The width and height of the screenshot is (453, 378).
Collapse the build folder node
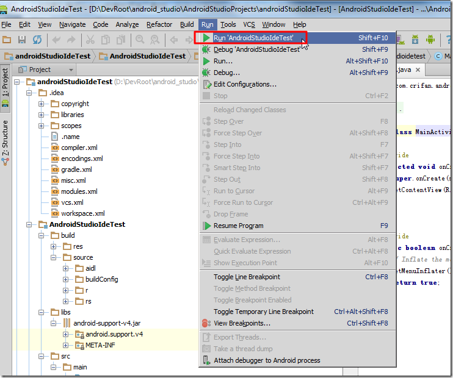(x=42, y=235)
